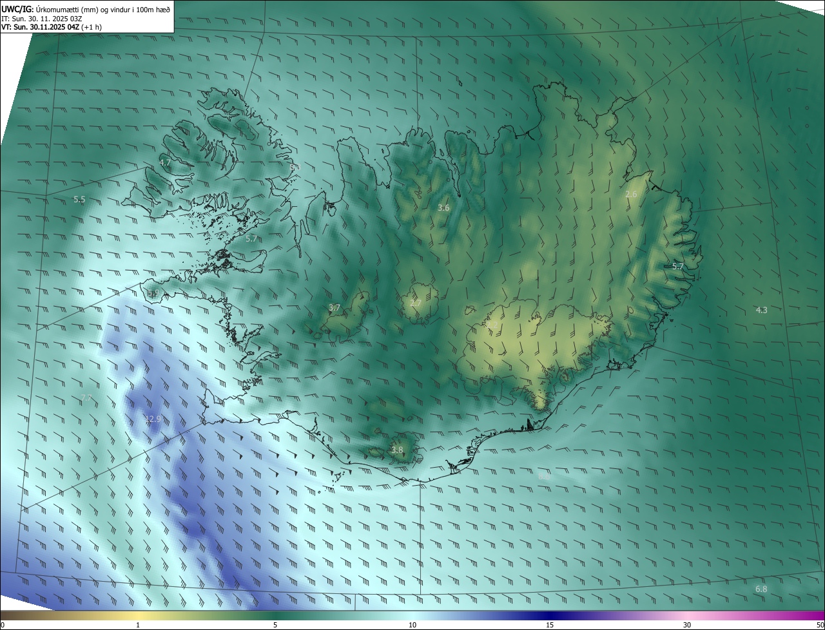The width and height of the screenshot is (825, 630).
Task: Click the colorbar tick label 15
Action: coord(550,625)
